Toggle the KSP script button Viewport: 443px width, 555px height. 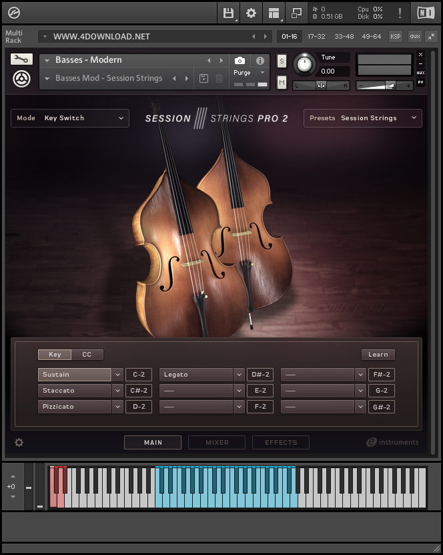pyautogui.click(x=395, y=36)
